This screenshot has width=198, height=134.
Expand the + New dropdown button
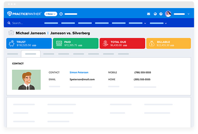51,14
